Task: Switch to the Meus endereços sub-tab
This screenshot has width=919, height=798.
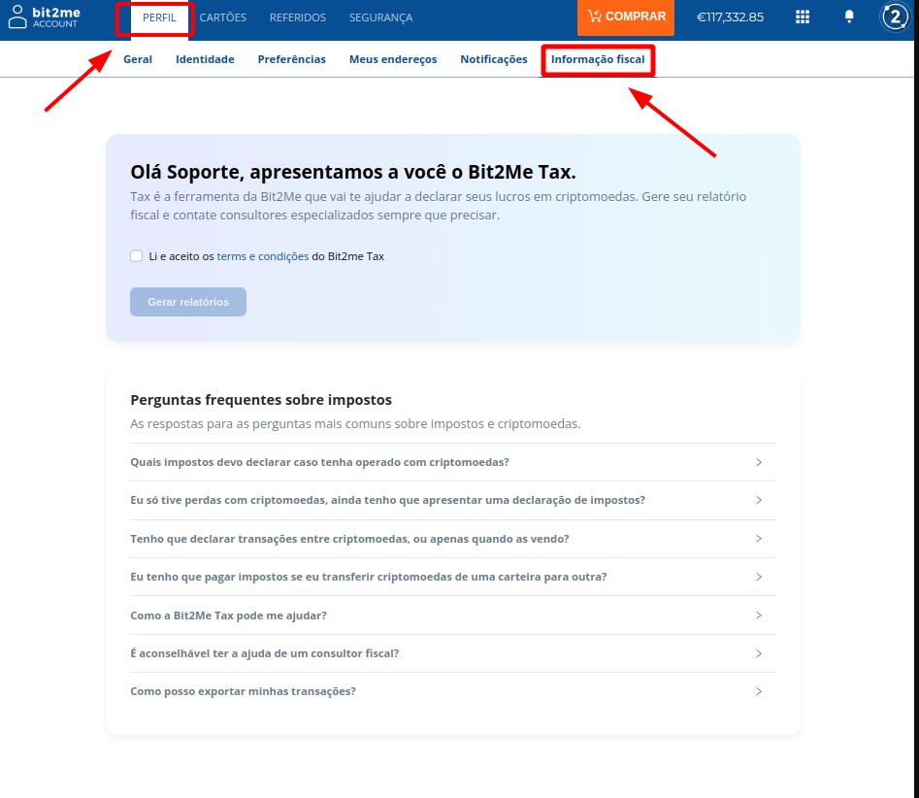Action: tap(393, 59)
